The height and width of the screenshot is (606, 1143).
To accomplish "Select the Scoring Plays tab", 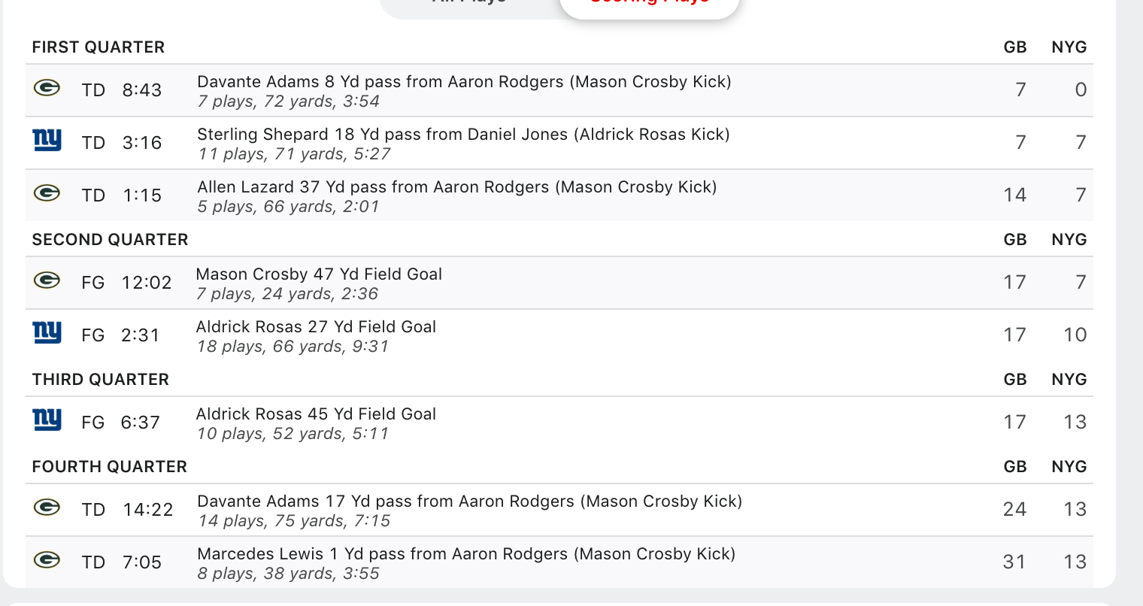I will [x=649, y=4].
